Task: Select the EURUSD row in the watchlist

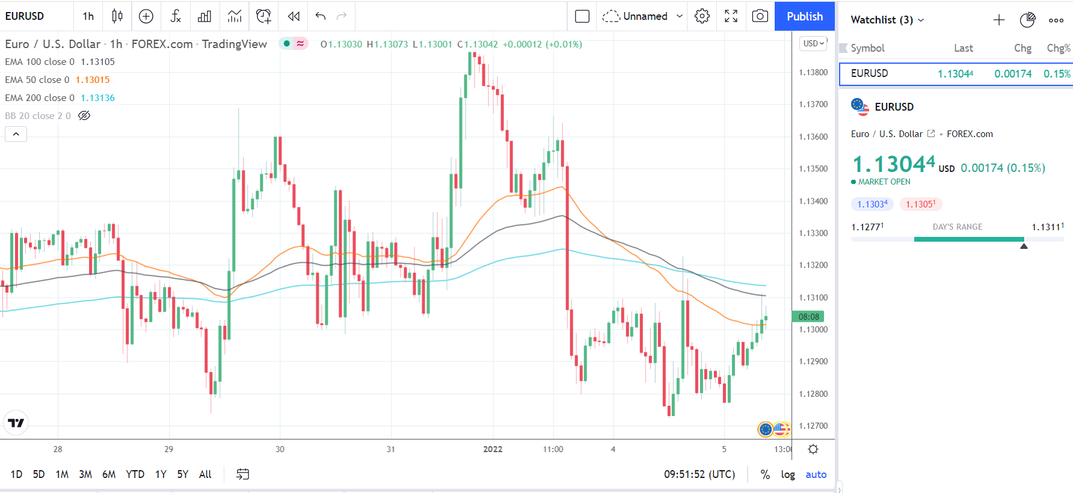Action: coord(956,74)
